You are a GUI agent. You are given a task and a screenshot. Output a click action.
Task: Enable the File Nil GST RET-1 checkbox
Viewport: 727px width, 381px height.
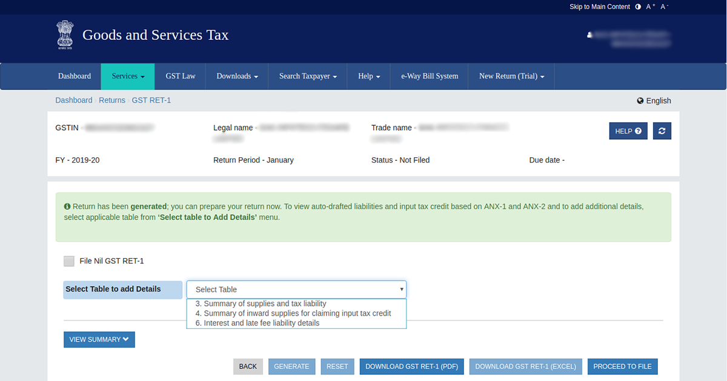click(69, 261)
